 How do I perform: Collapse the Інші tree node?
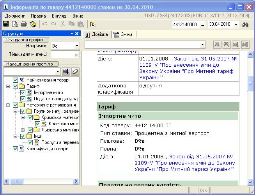16,136
